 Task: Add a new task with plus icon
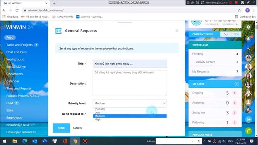point(237,84)
